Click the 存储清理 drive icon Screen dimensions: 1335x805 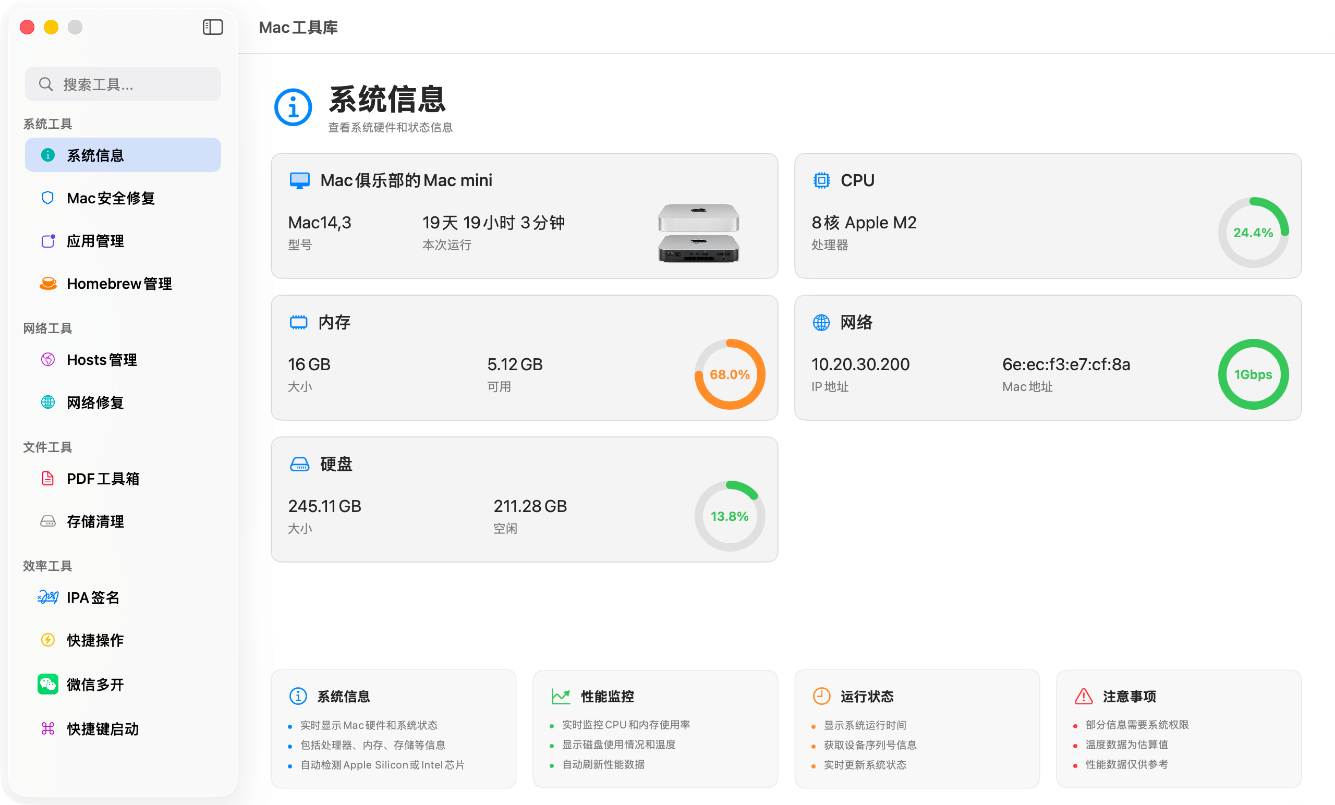coord(48,522)
